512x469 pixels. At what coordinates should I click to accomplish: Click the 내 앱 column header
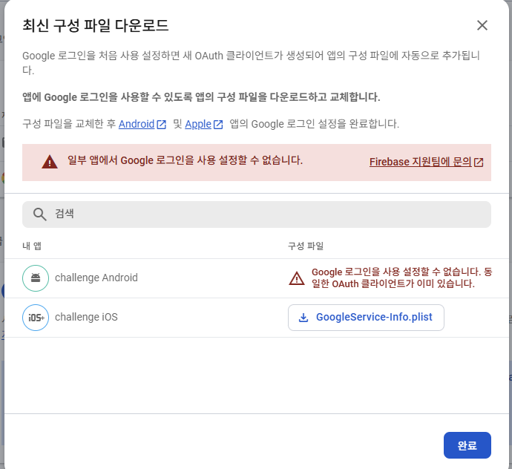pyautogui.click(x=32, y=246)
